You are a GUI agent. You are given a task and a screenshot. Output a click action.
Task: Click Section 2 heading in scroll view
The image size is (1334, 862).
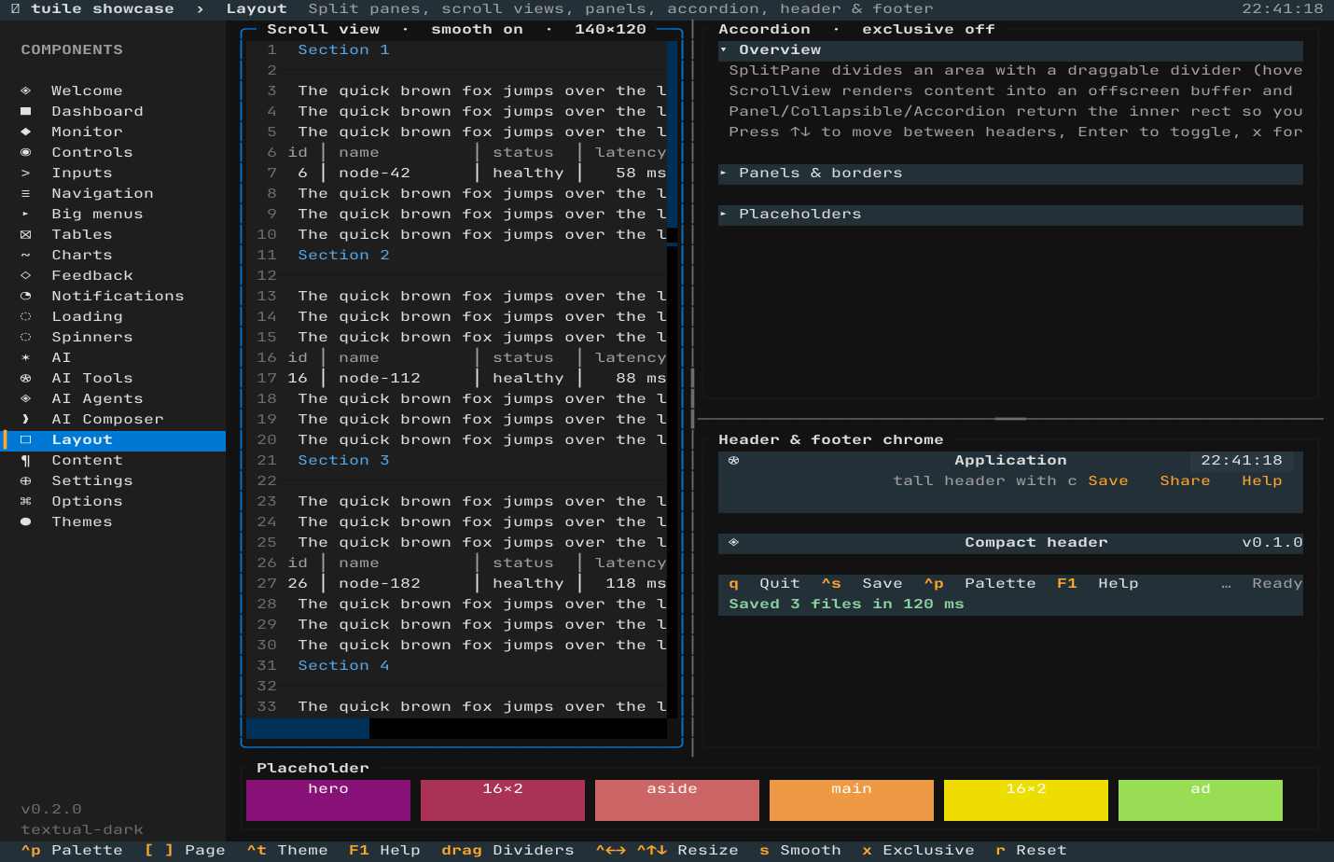[343, 255]
